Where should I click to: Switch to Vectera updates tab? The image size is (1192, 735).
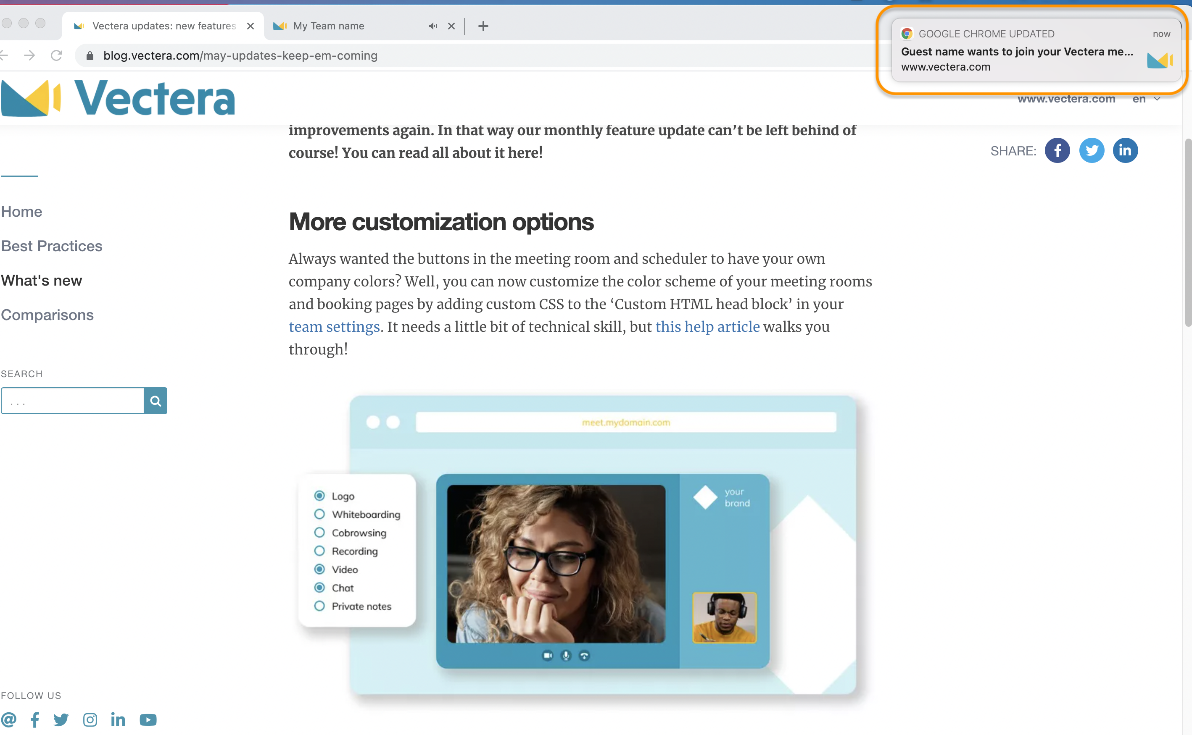pos(164,26)
